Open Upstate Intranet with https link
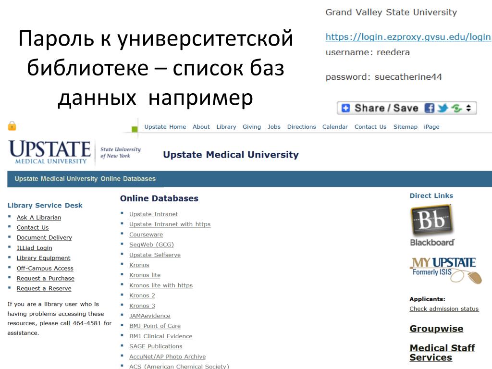Image resolution: width=492 pixels, height=369 pixels. 170,224
